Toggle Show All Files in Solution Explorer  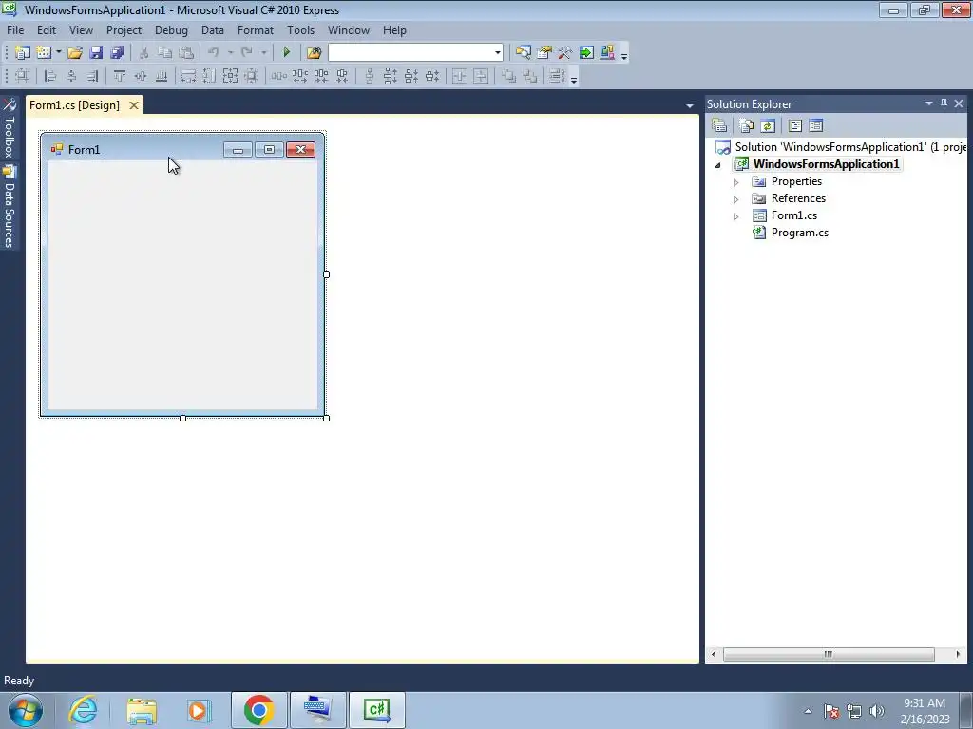[x=747, y=126]
